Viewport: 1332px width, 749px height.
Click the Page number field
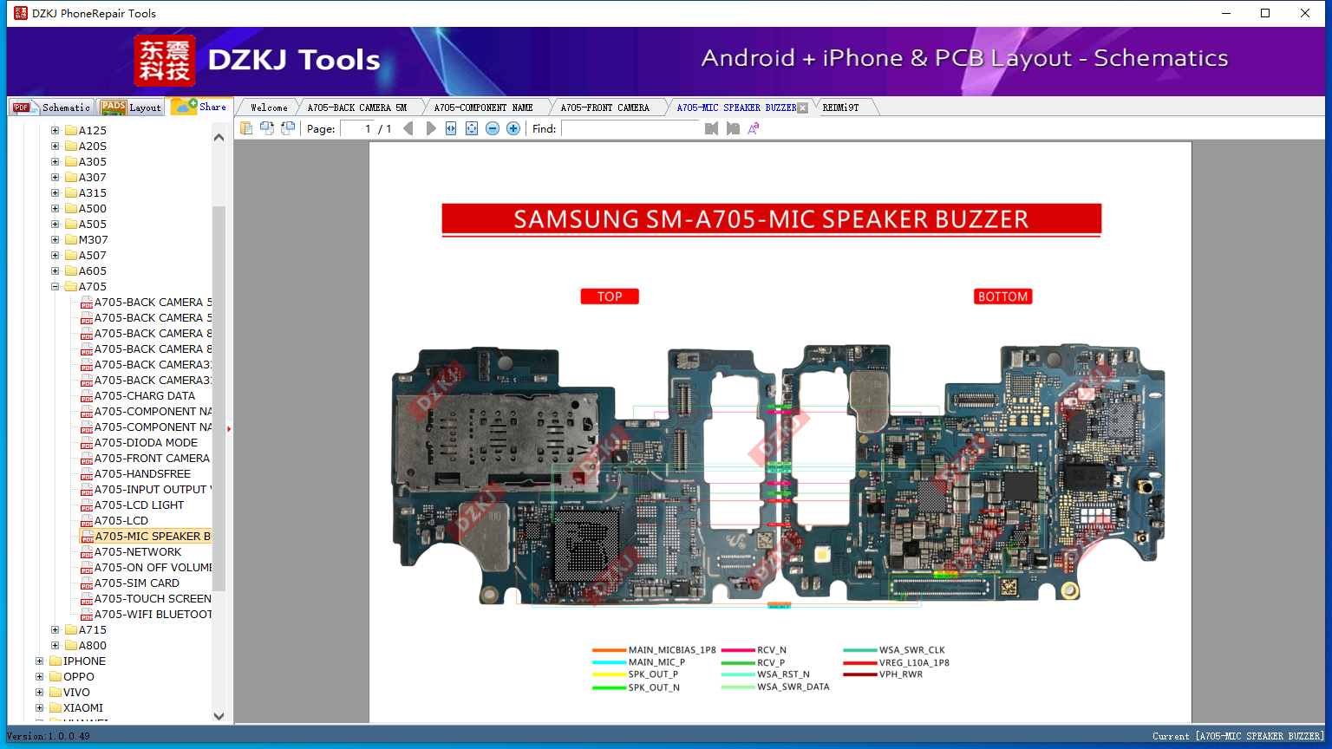pyautogui.click(x=356, y=128)
